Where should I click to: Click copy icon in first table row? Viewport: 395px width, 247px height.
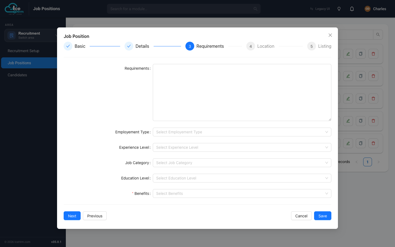click(361, 54)
